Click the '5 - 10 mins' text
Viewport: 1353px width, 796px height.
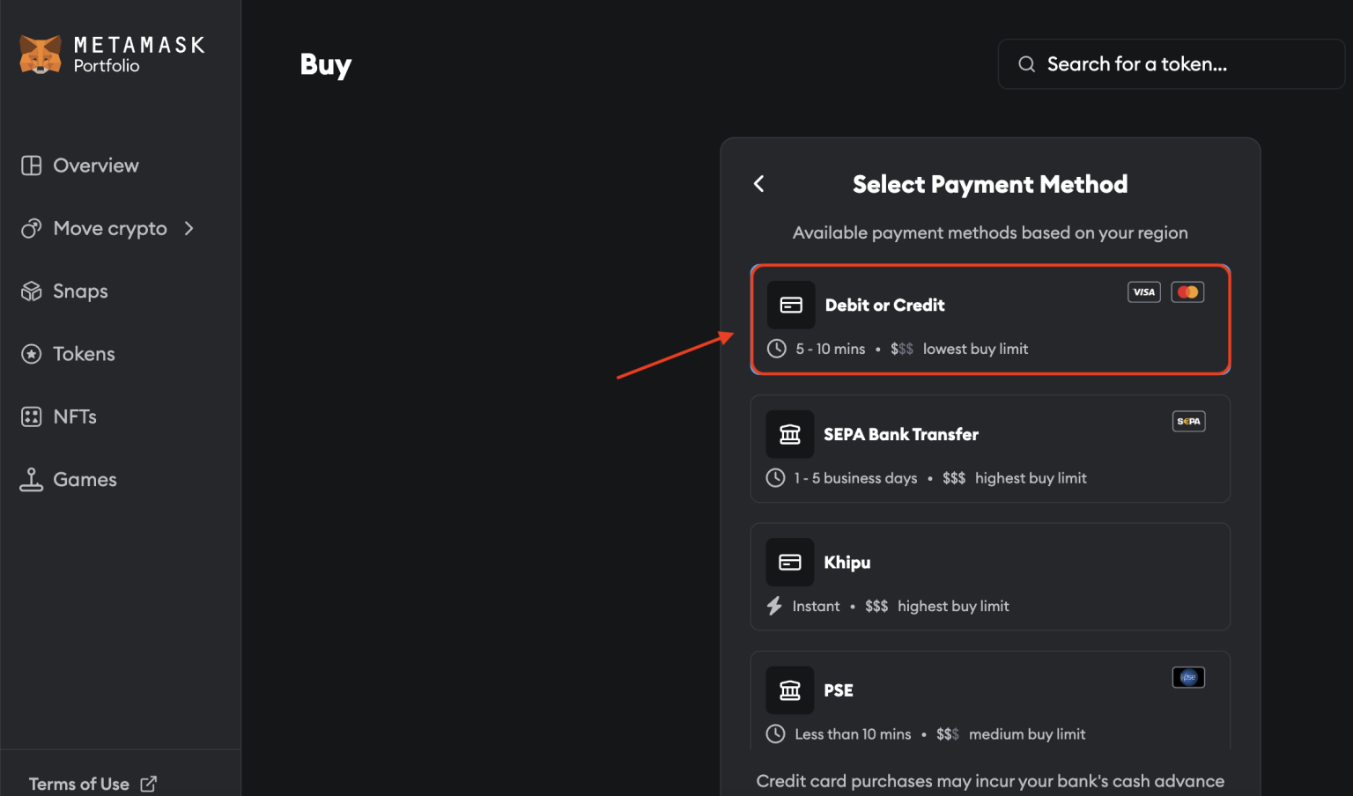pos(831,349)
